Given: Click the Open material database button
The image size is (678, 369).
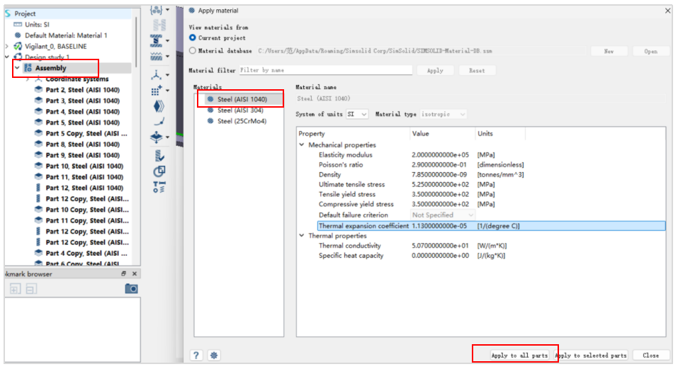Looking at the screenshot, I should [x=651, y=51].
